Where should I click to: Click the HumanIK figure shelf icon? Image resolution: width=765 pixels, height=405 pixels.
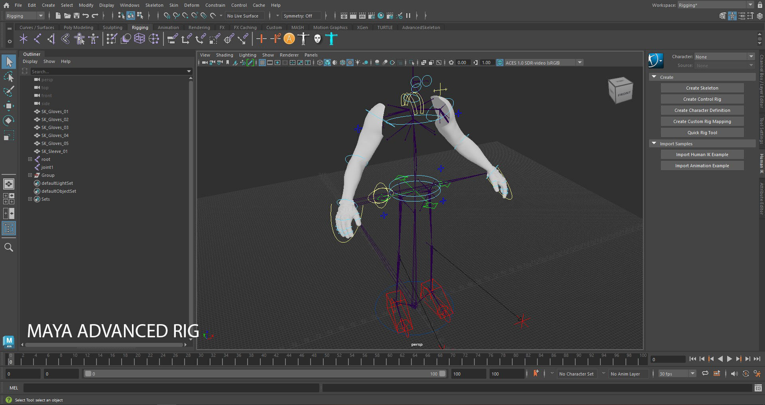(x=93, y=39)
